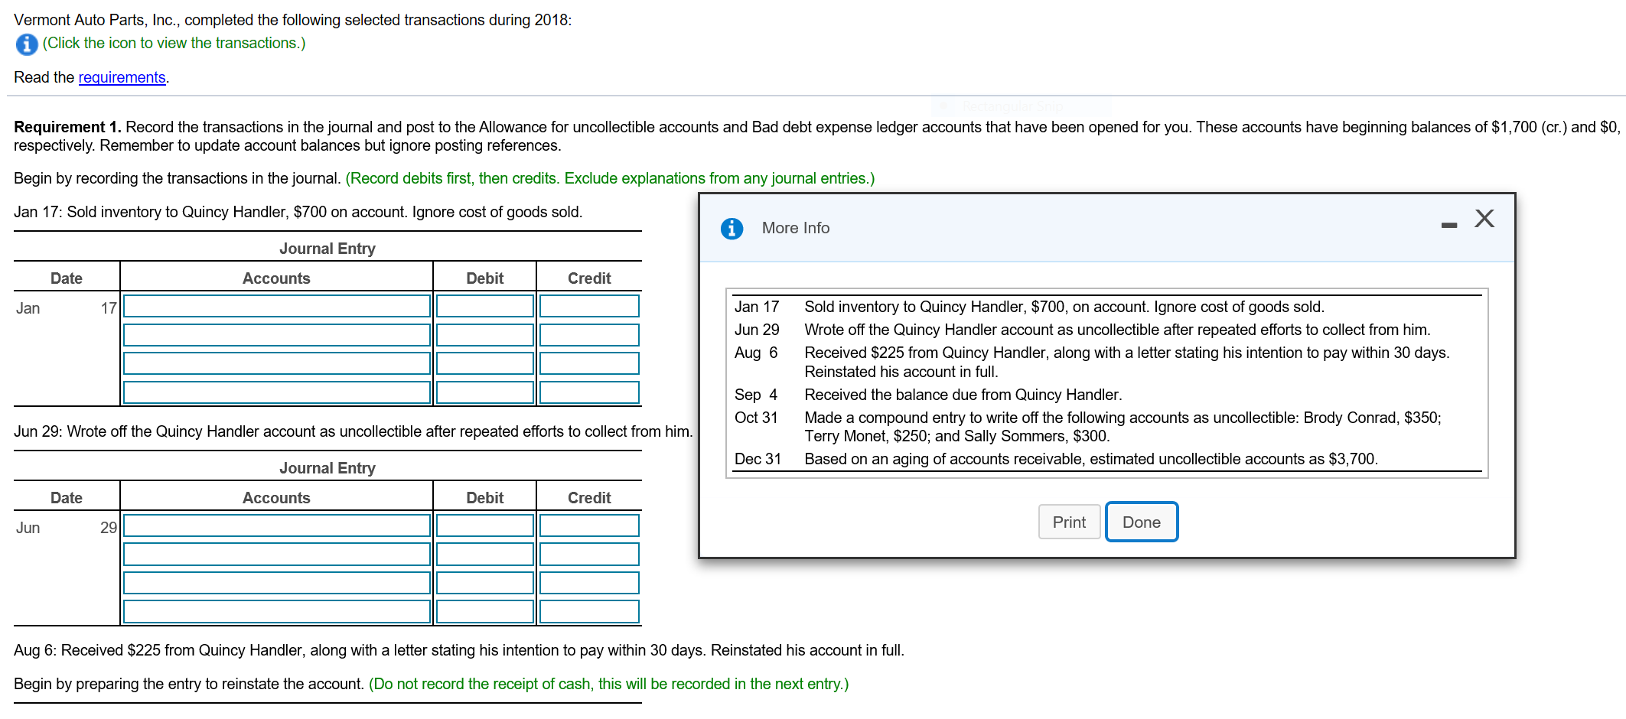
Task: Click third Credit field in Jan 17 entry
Action: pyautogui.click(x=589, y=363)
